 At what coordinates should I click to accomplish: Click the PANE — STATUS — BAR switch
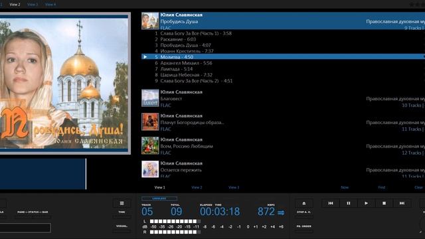point(33,217)
